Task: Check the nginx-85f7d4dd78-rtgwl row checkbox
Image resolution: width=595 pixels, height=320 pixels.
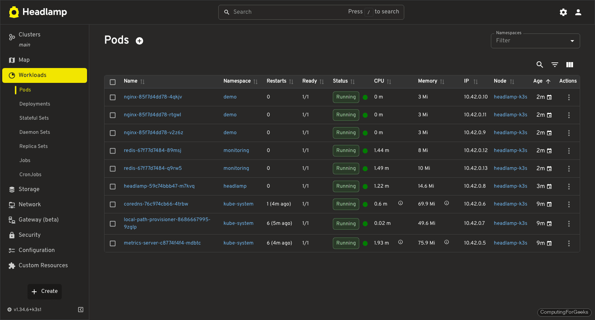Action: (x=113, y=115)
